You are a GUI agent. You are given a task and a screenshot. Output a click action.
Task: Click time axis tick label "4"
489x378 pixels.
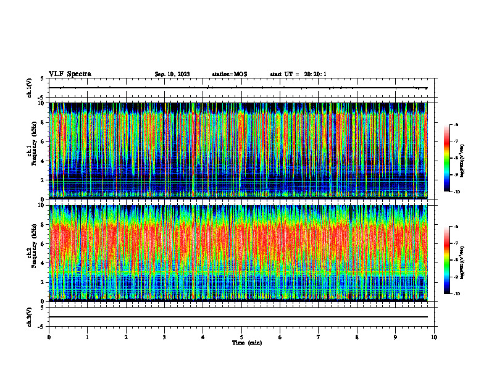click(x=203, y=337)
